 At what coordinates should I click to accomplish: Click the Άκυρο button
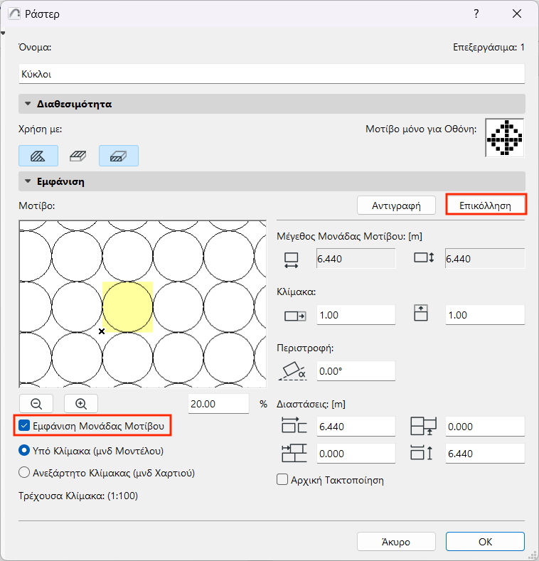pyautogui.click(x=396, y=542)
